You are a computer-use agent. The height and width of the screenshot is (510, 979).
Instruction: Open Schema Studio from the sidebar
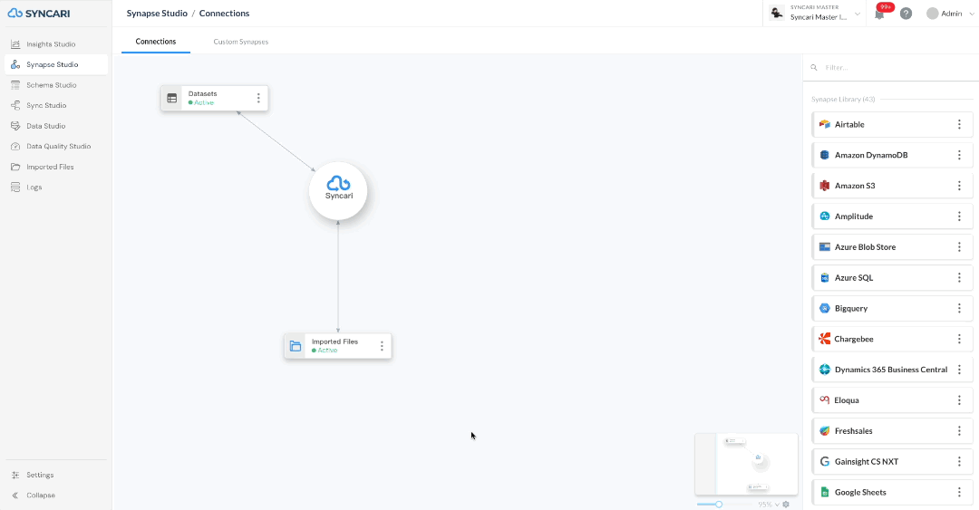point(55,85)
